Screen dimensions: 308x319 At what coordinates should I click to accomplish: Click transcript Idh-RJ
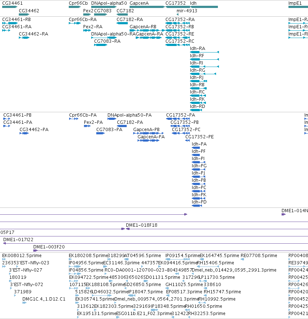198,81
